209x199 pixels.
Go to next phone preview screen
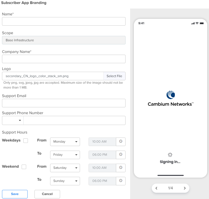click(x=185, y=188)
